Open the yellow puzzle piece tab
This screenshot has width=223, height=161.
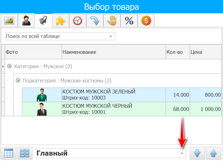[60, 21]
